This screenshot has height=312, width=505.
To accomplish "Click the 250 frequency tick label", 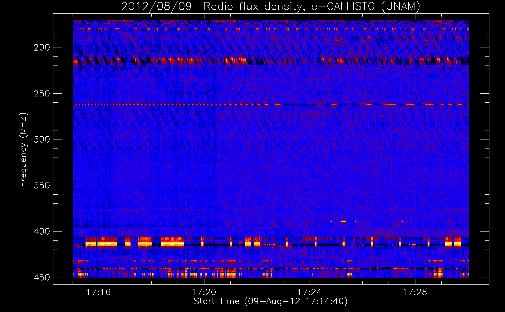I will click(x=42, y=94).
